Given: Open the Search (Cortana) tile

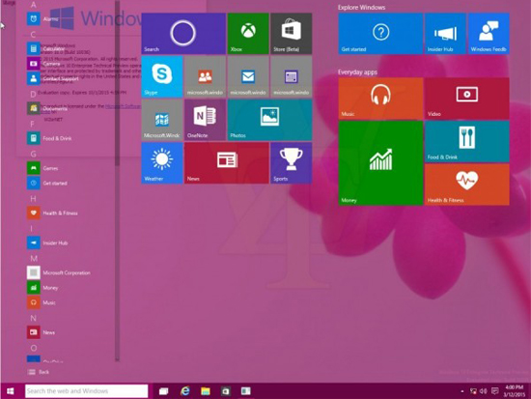Looking at the screenshot, I should (183, 34).
